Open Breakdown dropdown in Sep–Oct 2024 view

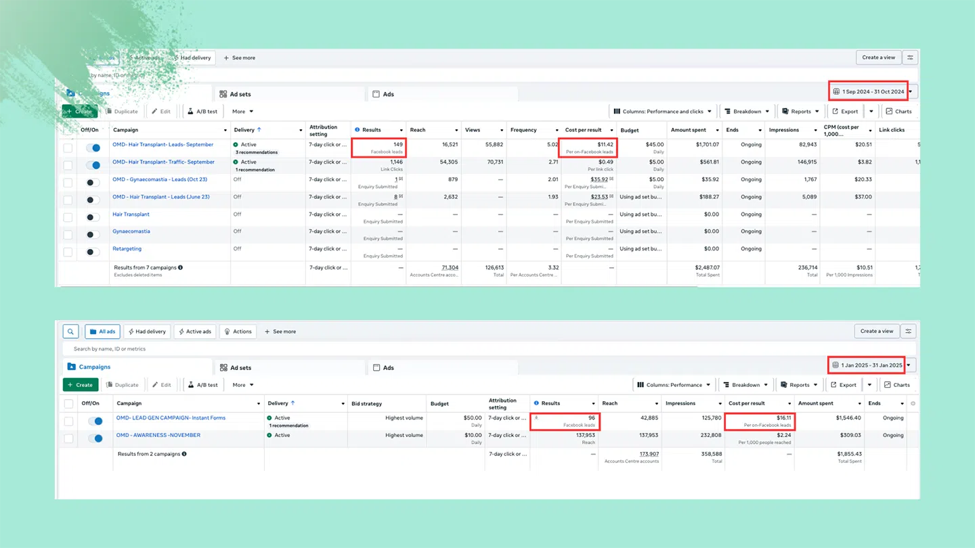coord(747,112)
